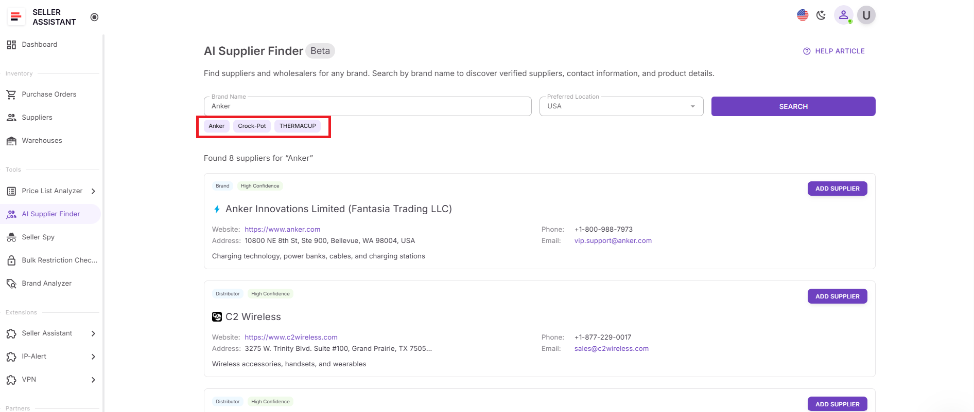
Task: Click the Beta badge next to title
Action: (x=320, y=51)
